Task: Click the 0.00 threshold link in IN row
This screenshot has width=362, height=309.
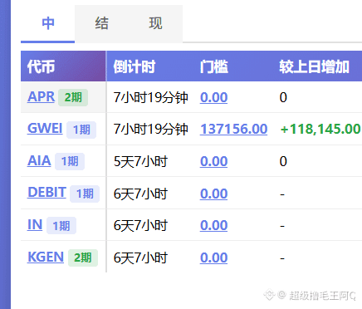Action: click(x=214, y=225)
